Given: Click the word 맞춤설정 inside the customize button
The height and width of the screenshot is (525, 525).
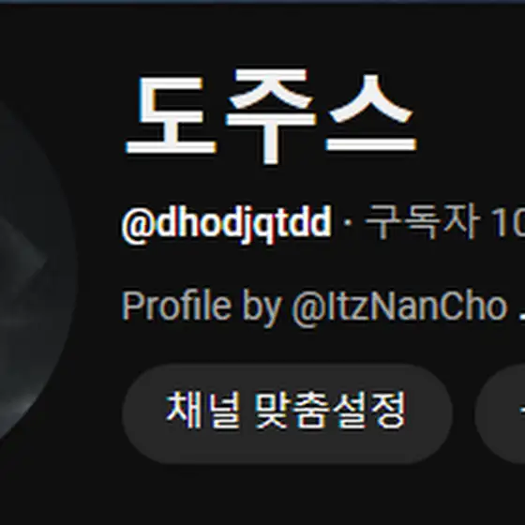Looking at the screenshot, I should pyautogui.click(x=330, y=411).
